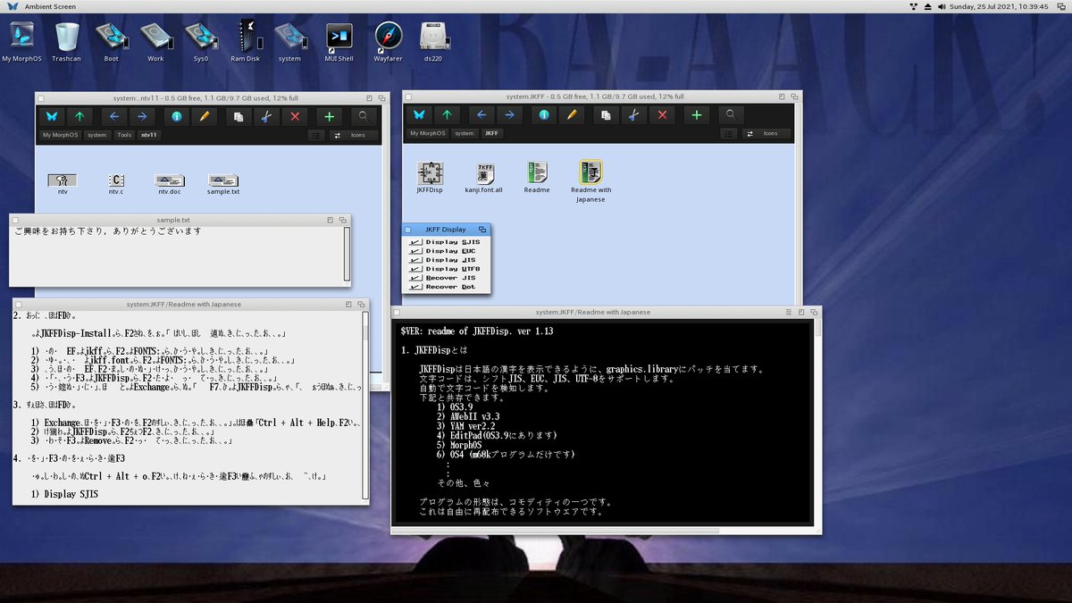Navigate back in ntv11 window
Screen dimensions: 1072x603
click(113, 116)
